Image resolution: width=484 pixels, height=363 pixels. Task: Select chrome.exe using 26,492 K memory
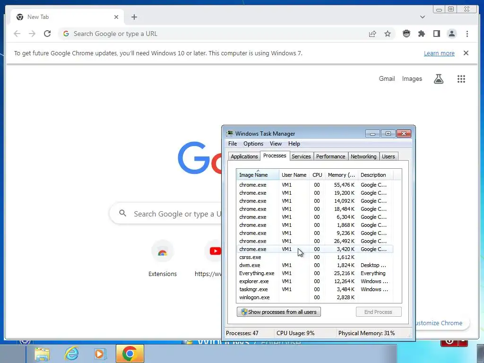click(x=315, y=241)
